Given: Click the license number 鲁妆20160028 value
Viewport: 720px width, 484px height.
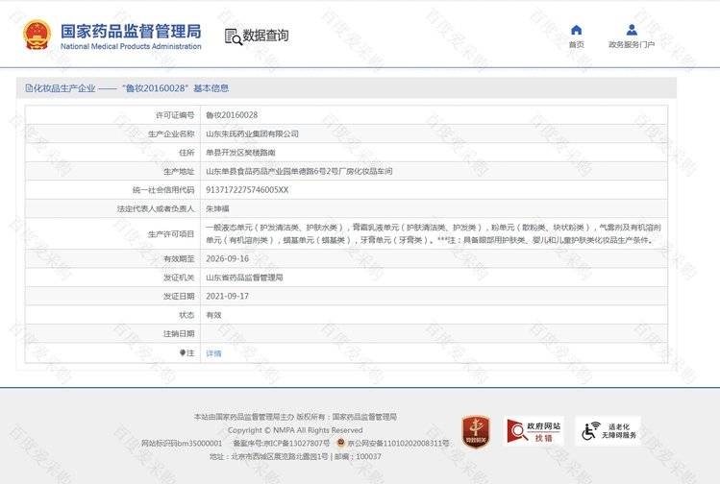Looking at the screenshot, I should pyautogui.click(x=232, y=115).
